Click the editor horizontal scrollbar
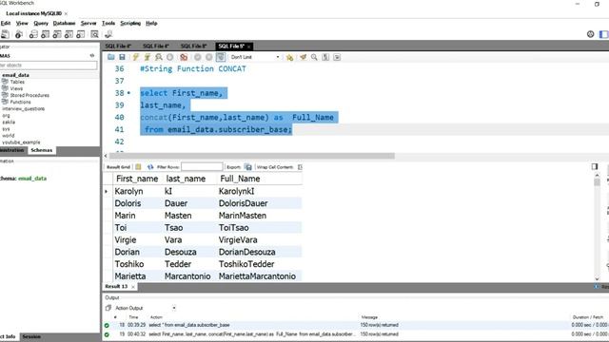 (x=251, y=156)
